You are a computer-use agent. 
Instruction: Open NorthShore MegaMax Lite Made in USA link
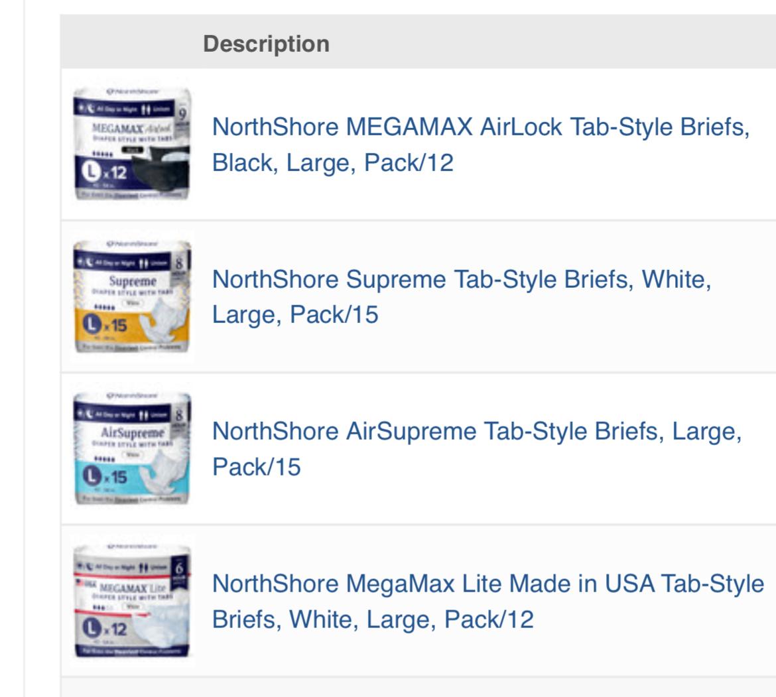[x=488, y=601]
